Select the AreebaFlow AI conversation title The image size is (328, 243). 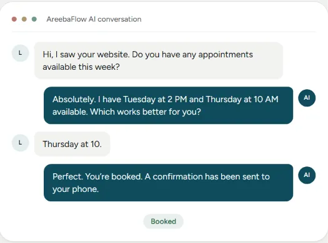point(94,19)
